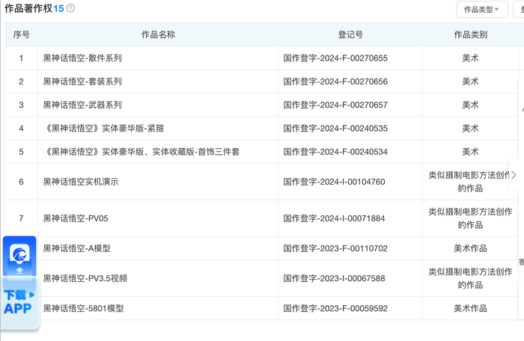Open the 黑神话悟空-散件系列 entry

[x=82, y=58]
